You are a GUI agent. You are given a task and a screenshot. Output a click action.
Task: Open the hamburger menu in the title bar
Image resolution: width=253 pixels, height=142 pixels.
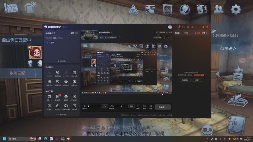coord(192,27)
